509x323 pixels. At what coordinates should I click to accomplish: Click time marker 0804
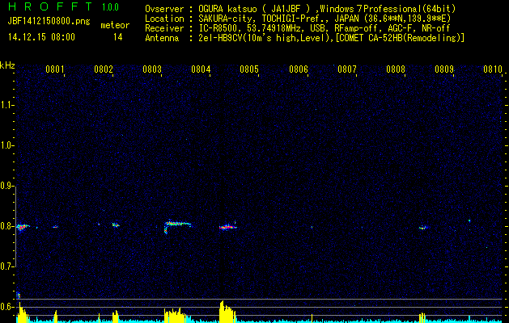(x=201, y=69)
